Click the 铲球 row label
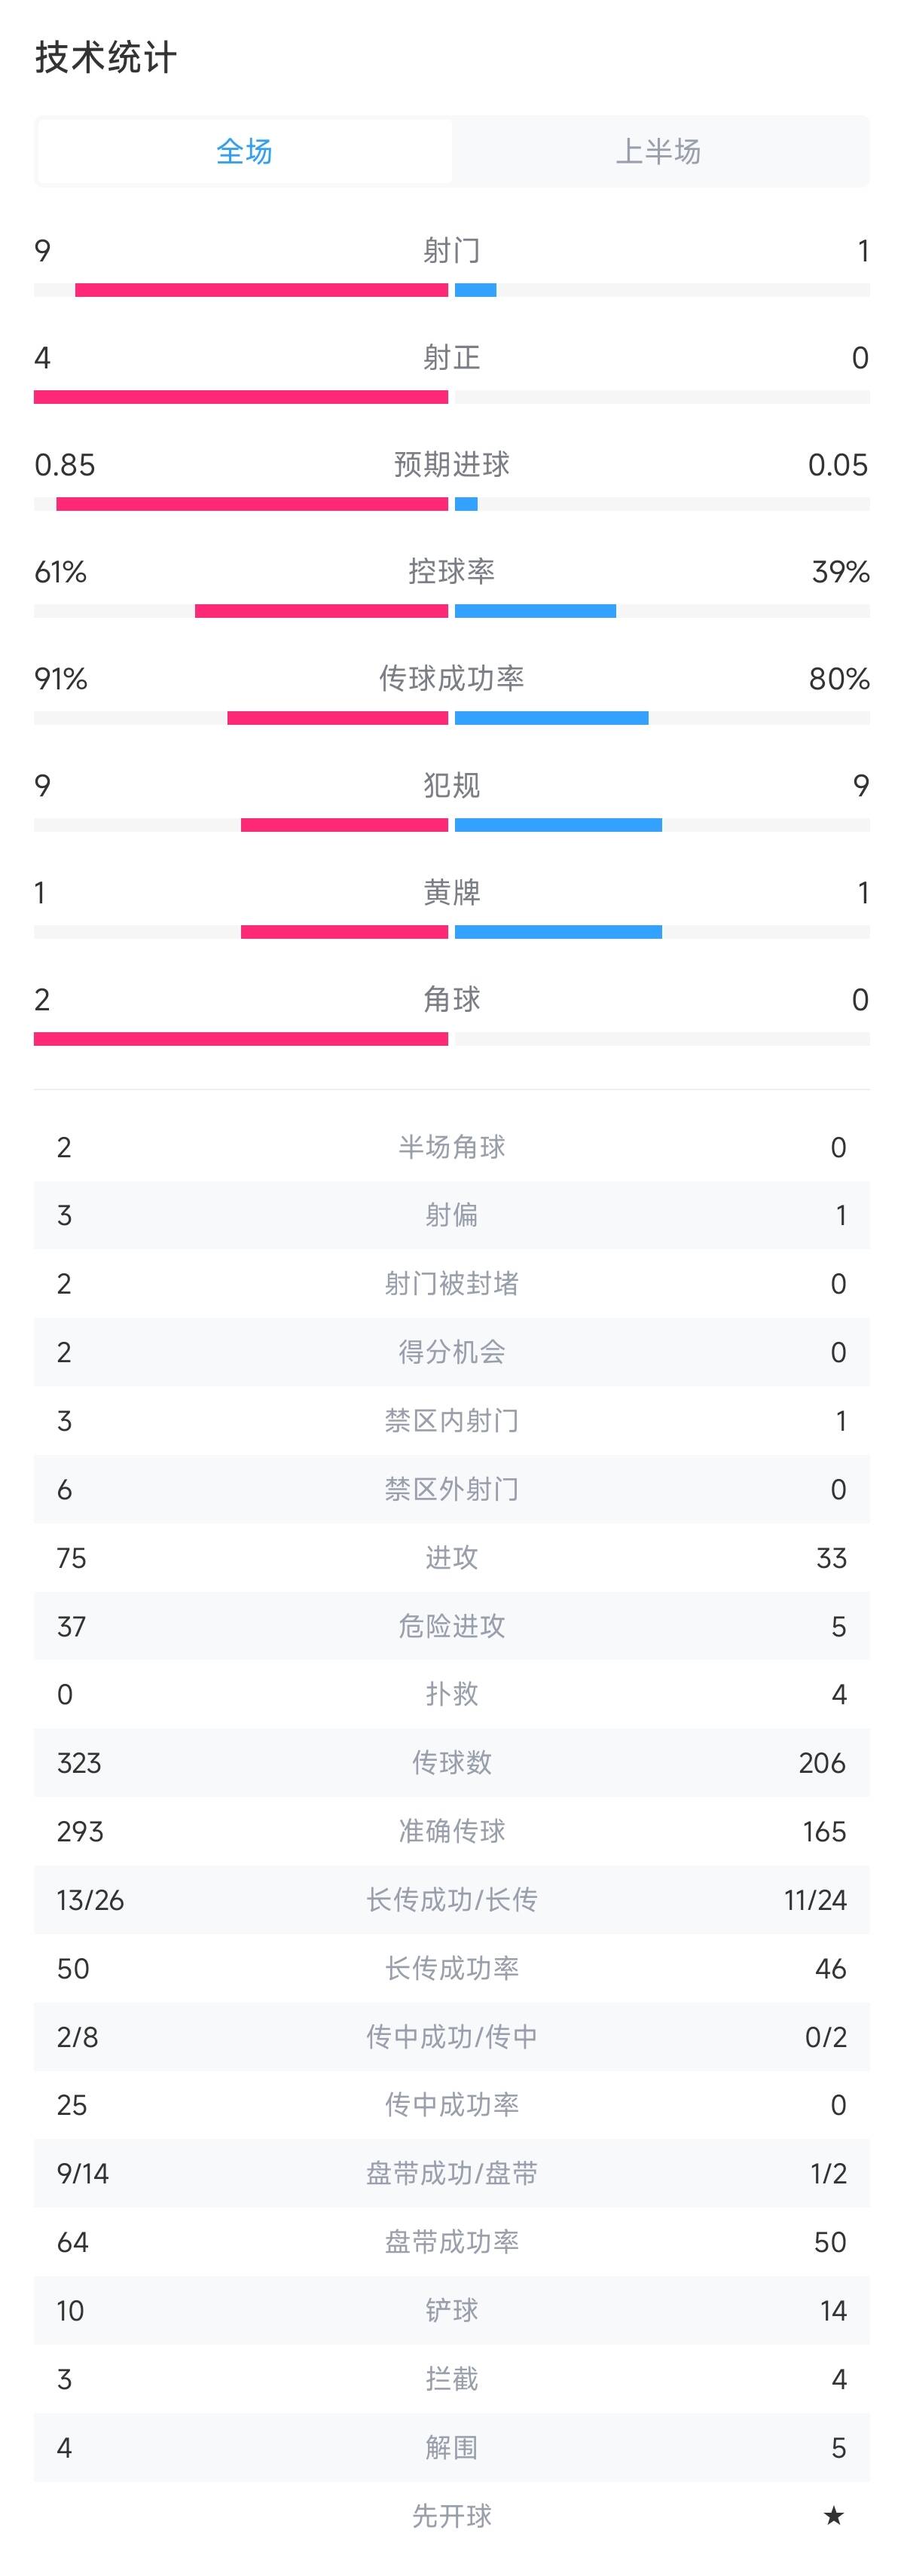Screen dimensions: 904x2576 tap(451, 2311)
